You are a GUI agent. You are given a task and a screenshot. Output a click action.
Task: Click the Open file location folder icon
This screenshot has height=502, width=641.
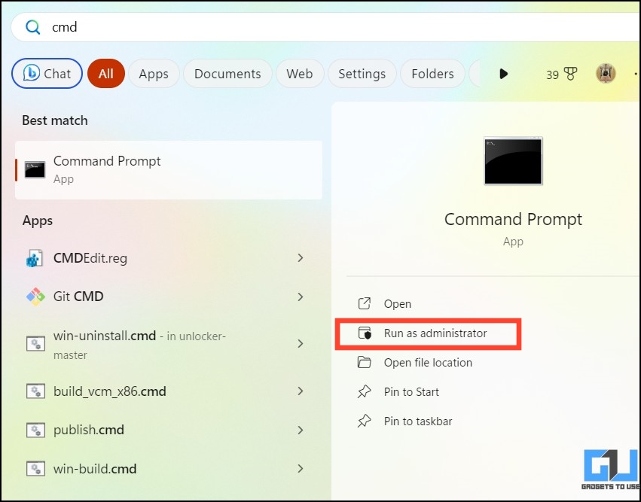tap(365, 362)
